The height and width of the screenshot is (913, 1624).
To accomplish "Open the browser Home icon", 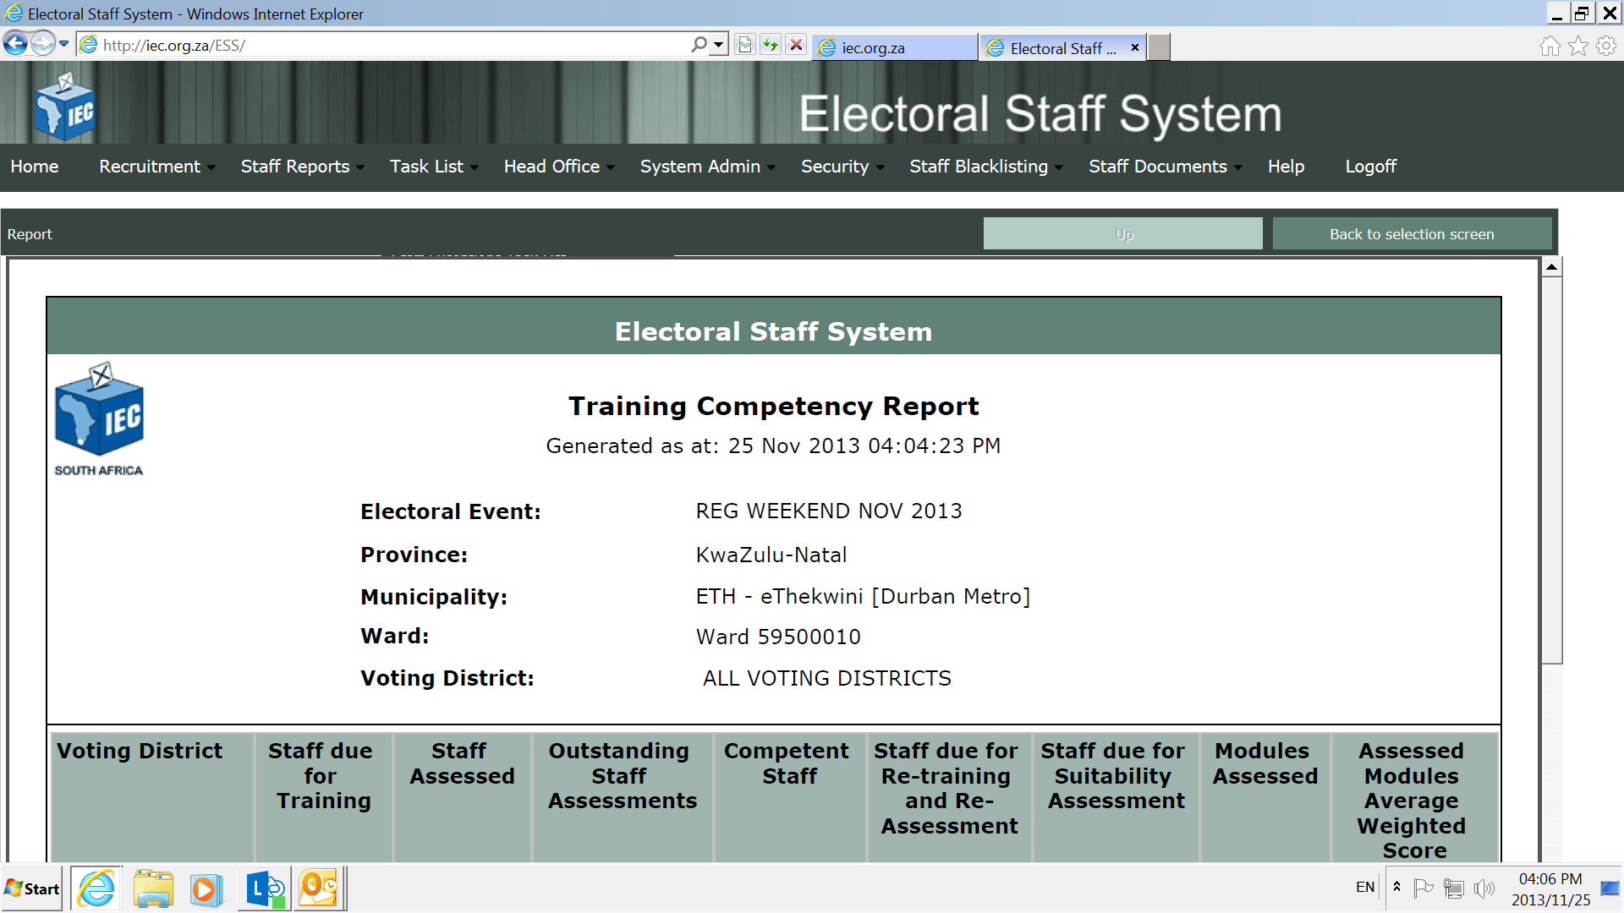I will tap(1550, 46).
